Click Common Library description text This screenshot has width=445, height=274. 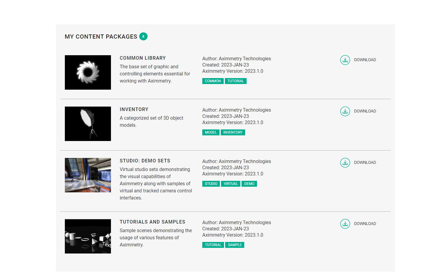pyautogui.click(x=155, y=74)
